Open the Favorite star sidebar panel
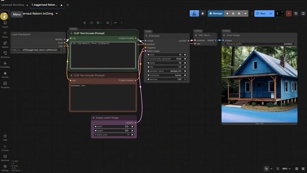 (5, 75)
